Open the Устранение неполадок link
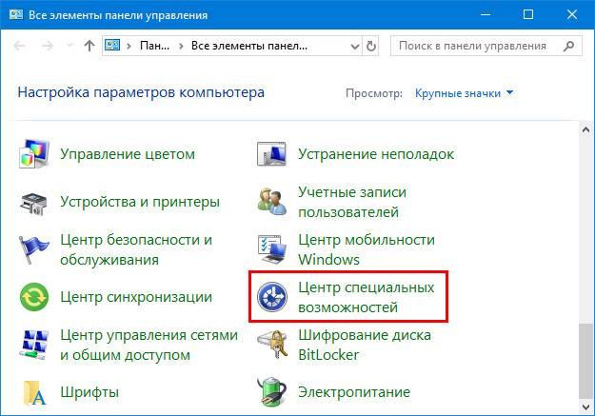Image resolution: width=595 pixels, height=416 pixels. pyautogui.click(x=376, y=154)
